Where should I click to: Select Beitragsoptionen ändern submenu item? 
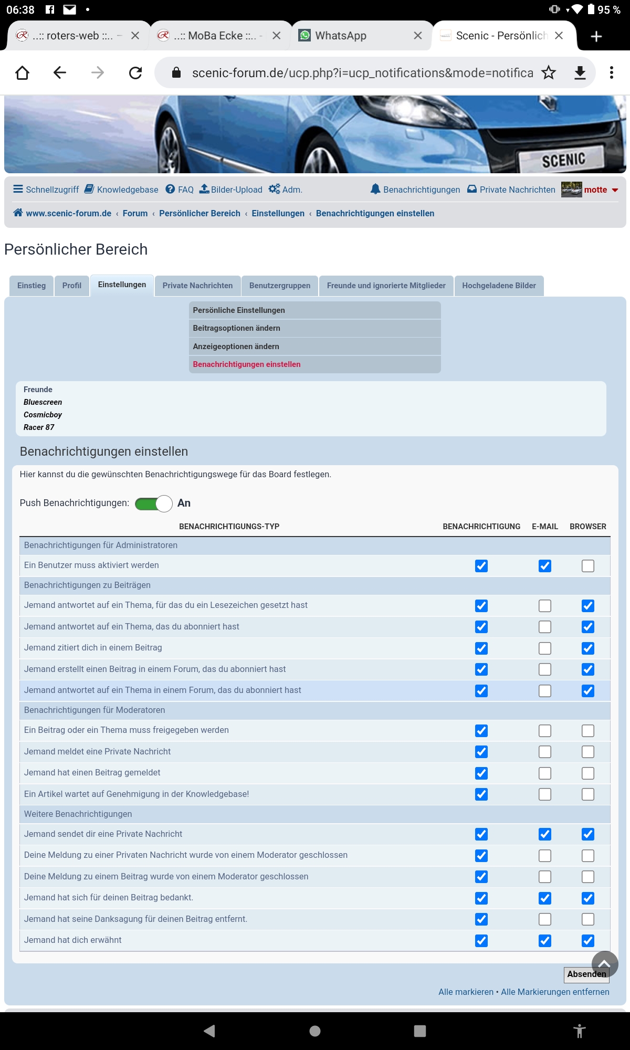pos(315,328)
